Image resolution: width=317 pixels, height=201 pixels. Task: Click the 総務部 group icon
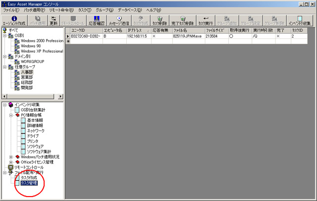17,82
